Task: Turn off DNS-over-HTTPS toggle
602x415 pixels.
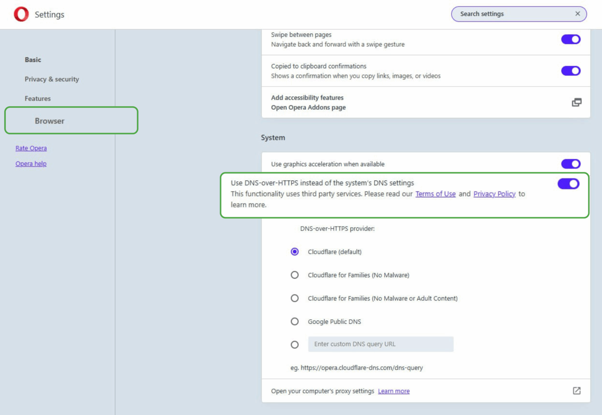Action: [568, 184]
